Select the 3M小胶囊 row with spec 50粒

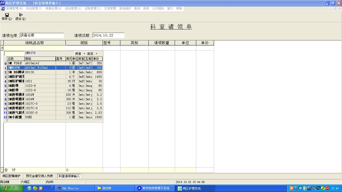(55, 117)
